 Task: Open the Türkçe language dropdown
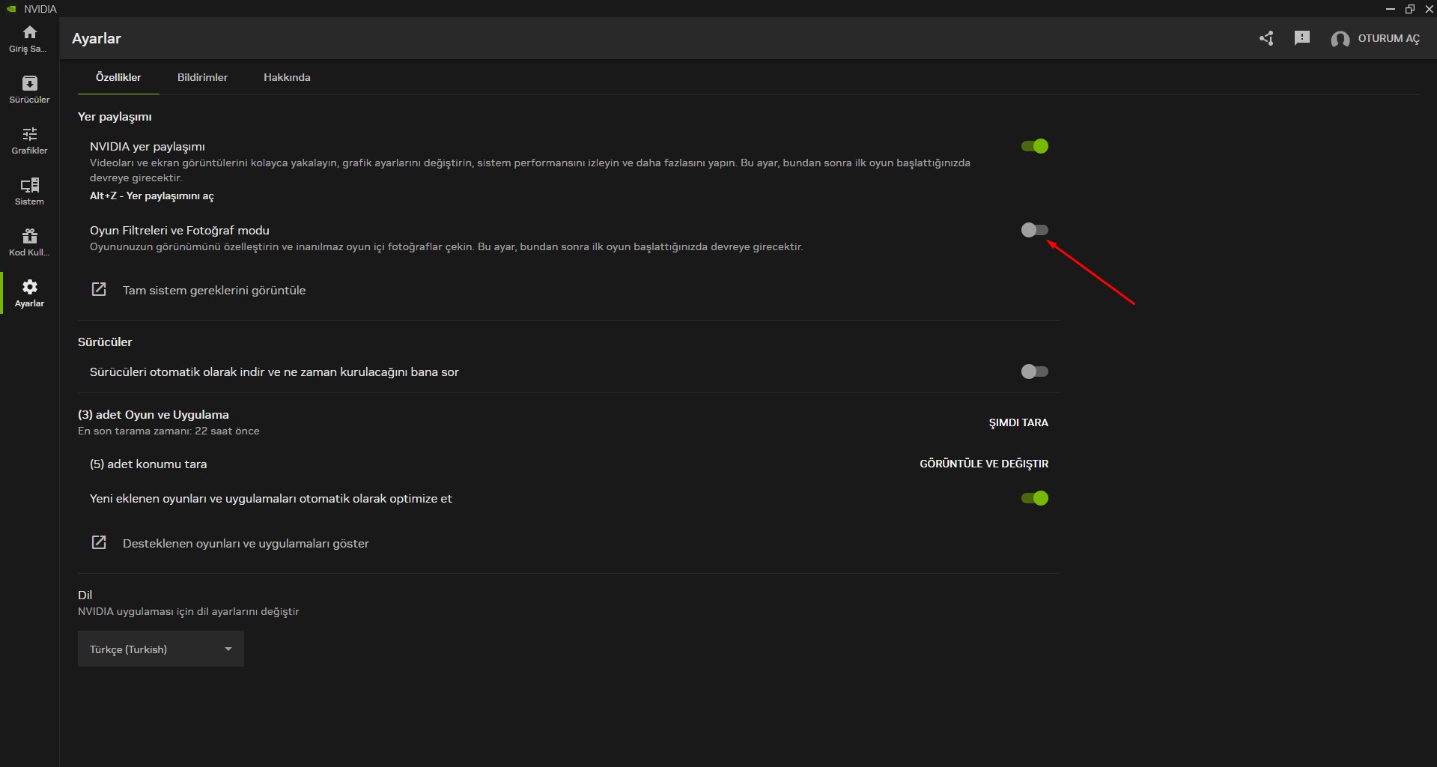pos(160,649)
